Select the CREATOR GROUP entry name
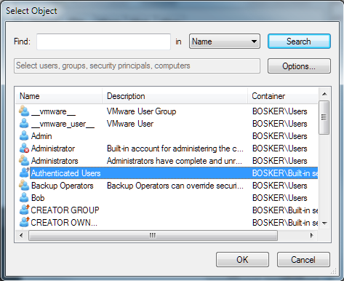 65,210
